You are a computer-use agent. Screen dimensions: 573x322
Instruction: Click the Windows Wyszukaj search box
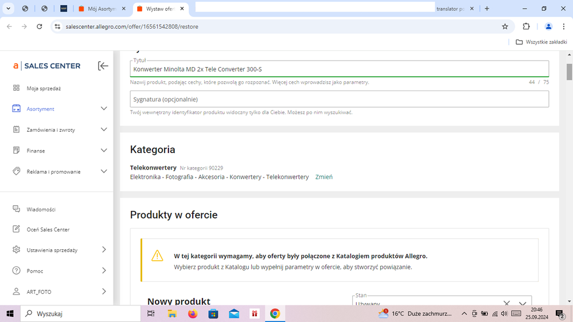(80, 313)
